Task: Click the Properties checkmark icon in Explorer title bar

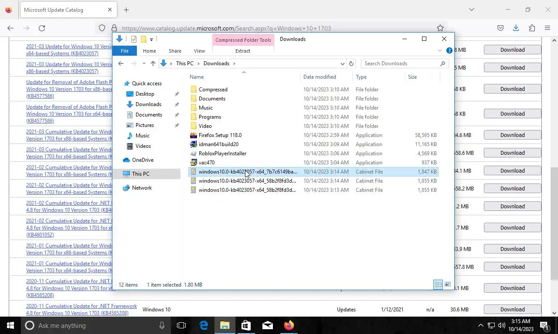Action: (x=134, y=39)
